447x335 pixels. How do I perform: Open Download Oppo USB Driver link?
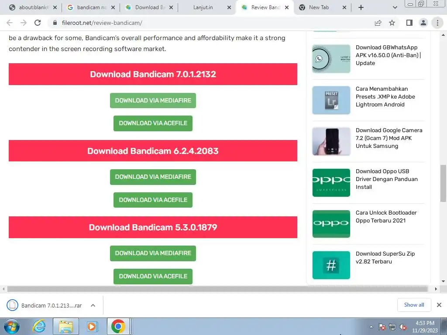tap(387, 179)
